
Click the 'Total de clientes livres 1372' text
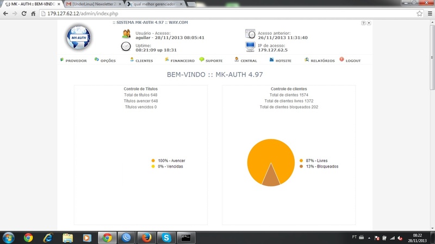point(289,101)
